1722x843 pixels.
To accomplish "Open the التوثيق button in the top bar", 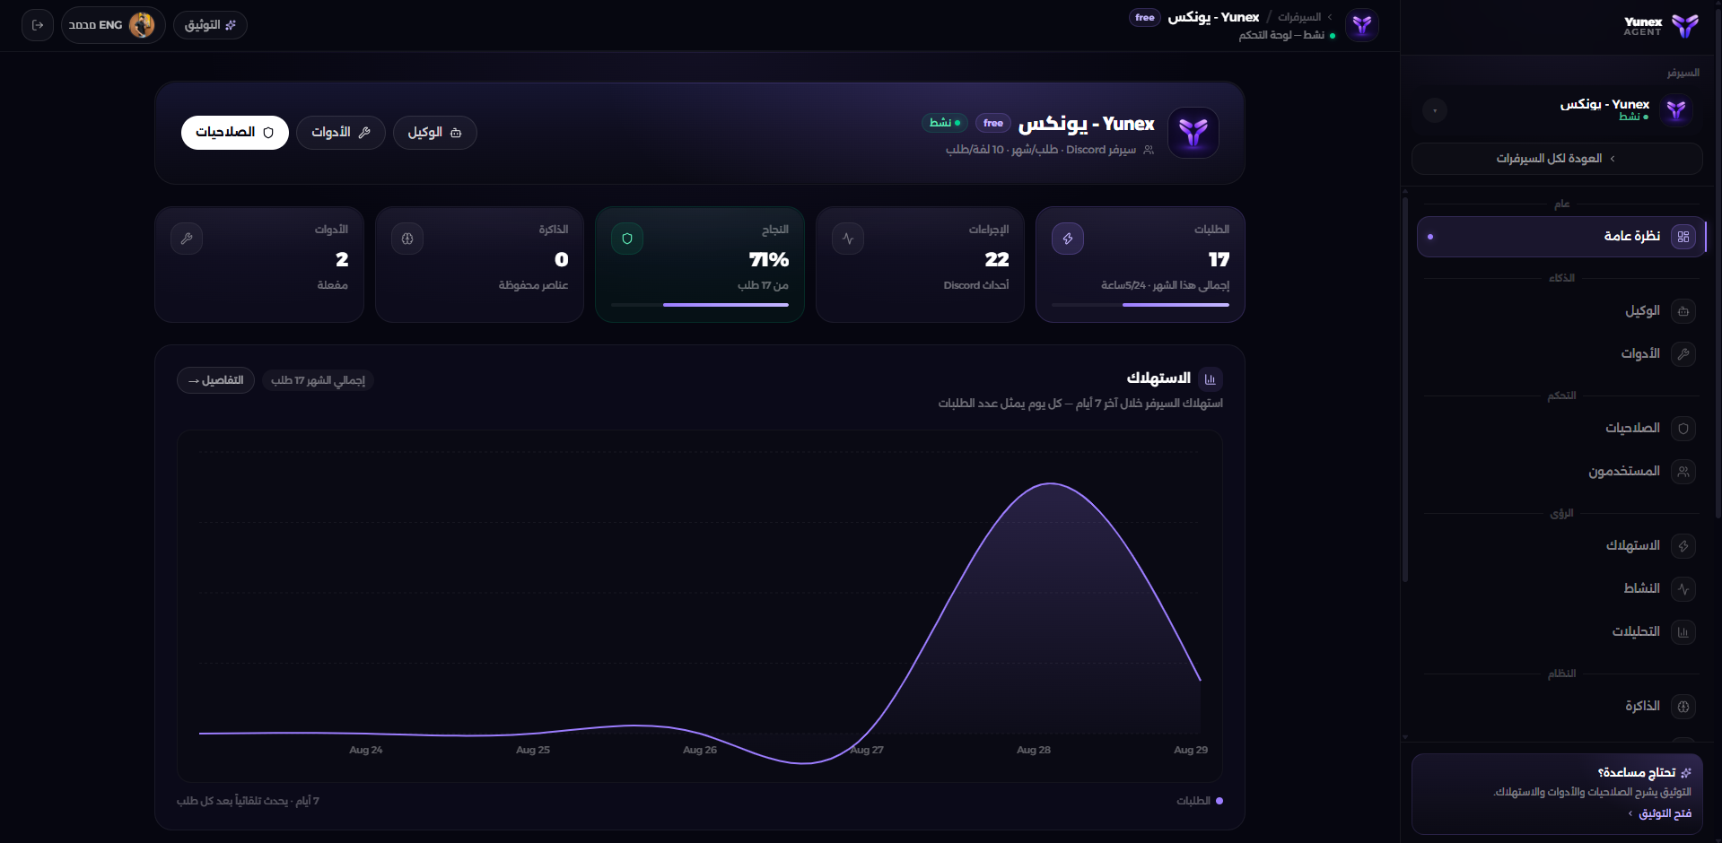I will [x=210, y=25].
